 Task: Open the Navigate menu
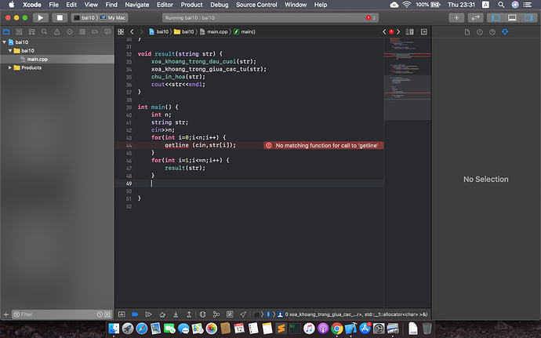click(x=137, y=5)
